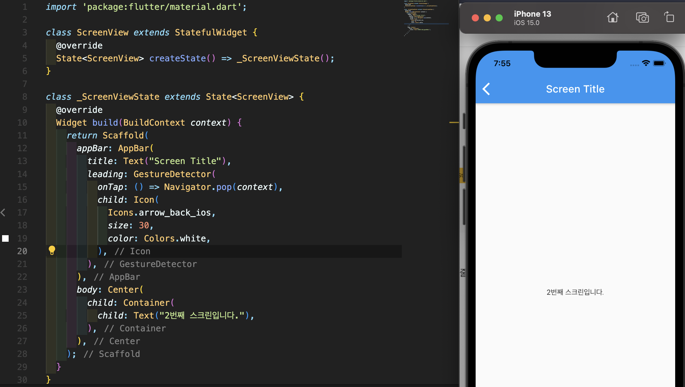Screen dimensions: 685x387
Task: Click the yellow minimize button of simulator
Action: (x=487, y=18)
